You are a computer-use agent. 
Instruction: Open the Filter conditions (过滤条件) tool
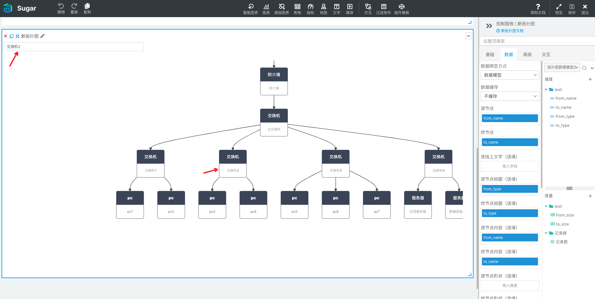click(x=383, y=9)
